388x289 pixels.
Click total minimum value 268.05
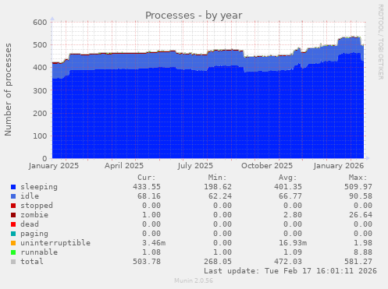click(218, 262)
